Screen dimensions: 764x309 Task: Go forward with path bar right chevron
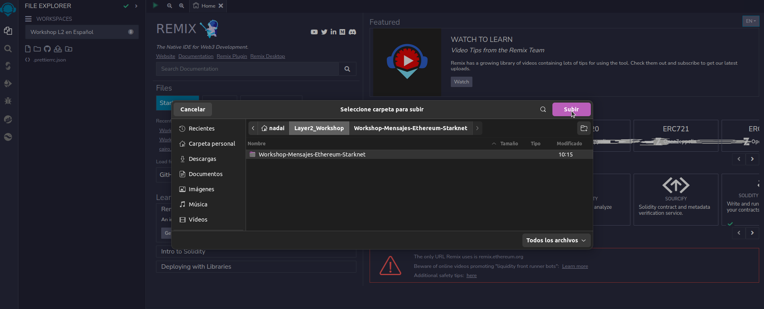(x=477, y=128)
